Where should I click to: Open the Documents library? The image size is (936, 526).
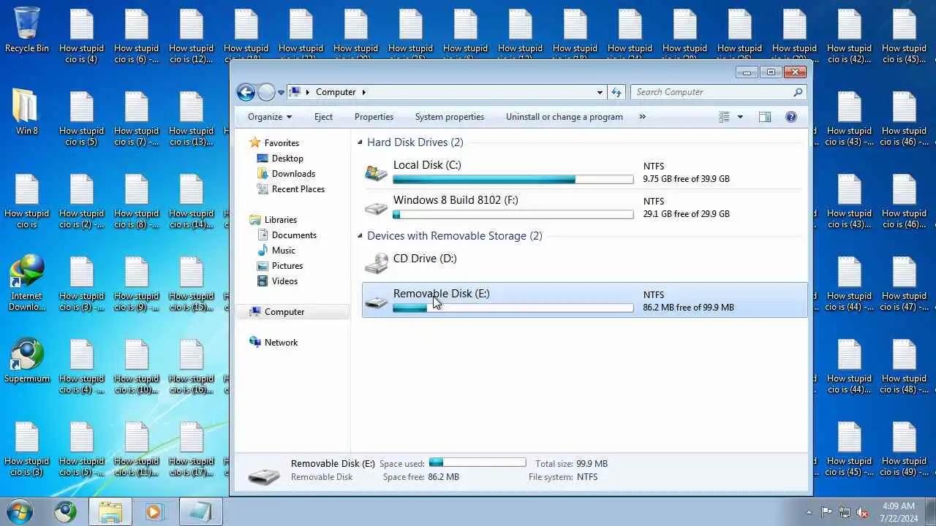[x=294, y=235]
